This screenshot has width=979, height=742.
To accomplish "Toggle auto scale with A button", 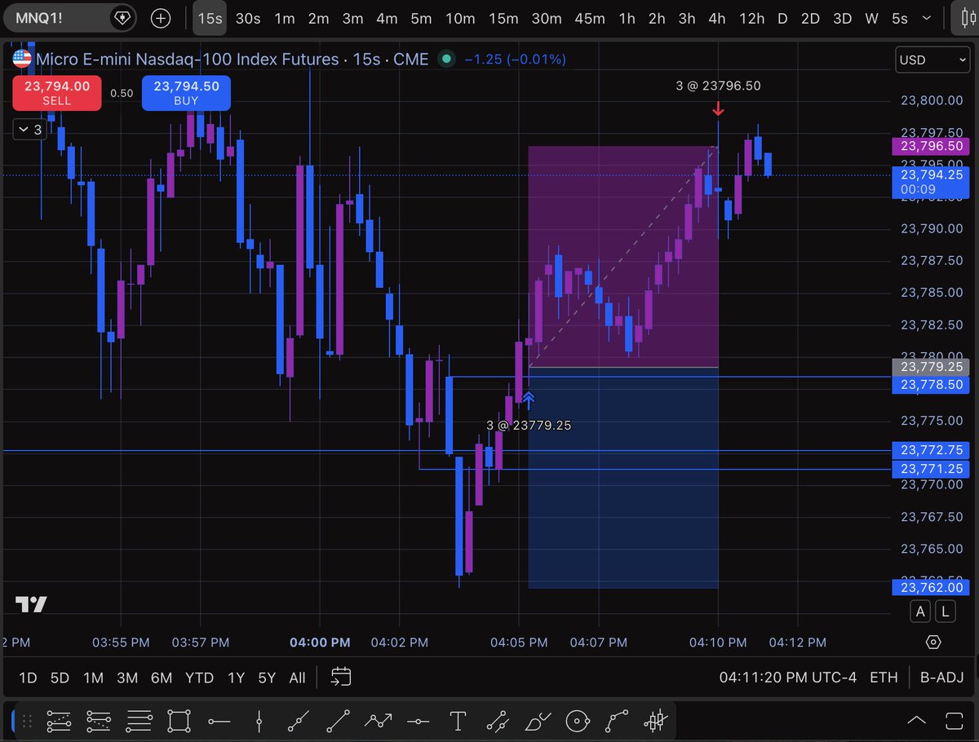I will (x=920, y=612).
